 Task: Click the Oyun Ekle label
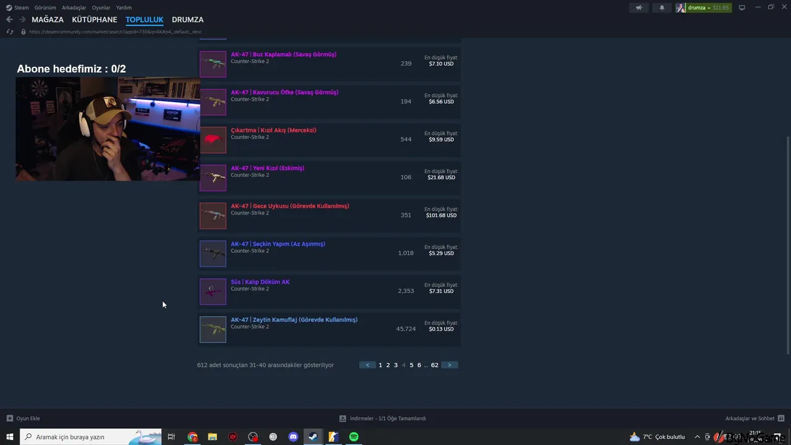[28, 418]
